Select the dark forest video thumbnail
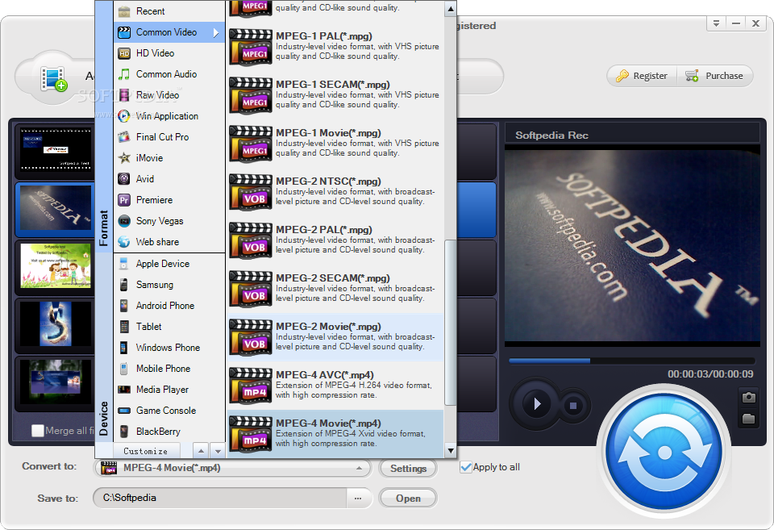This screenshot has width=774, height=530. pyautogui.click(x=56, y=382)
